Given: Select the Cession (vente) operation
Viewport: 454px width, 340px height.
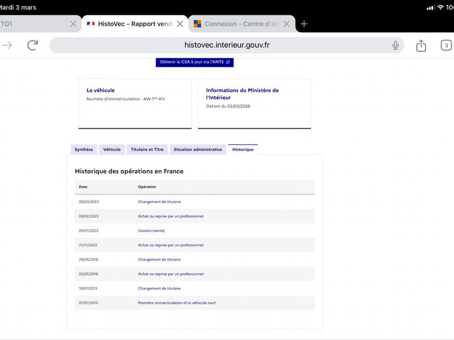Looking at the screenshot, I should click(x=151, y=231).
